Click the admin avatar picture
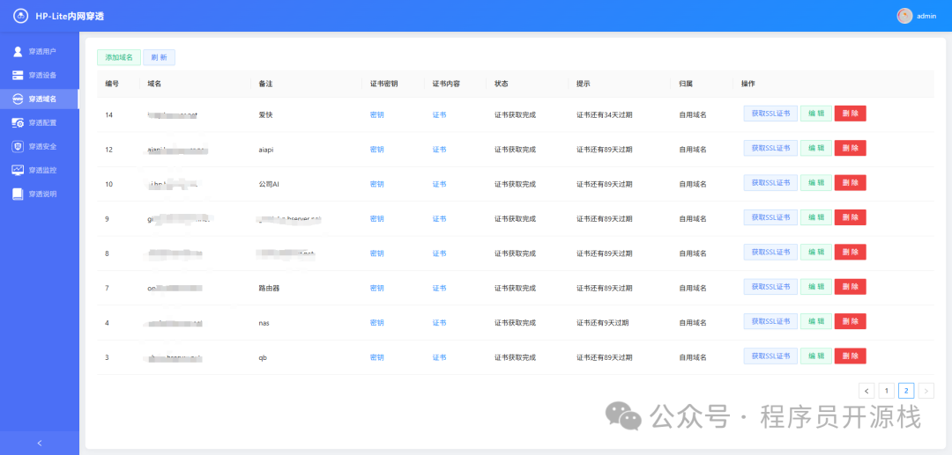952x455 pixels. coord(904,16)
